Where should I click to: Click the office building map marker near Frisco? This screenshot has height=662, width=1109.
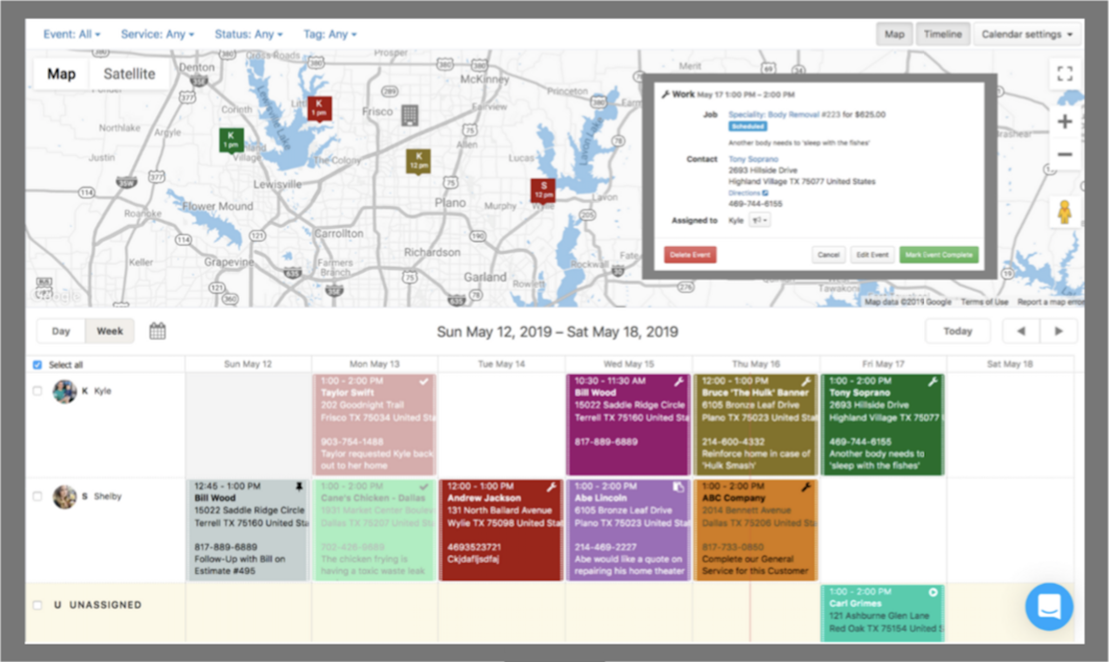410,115
